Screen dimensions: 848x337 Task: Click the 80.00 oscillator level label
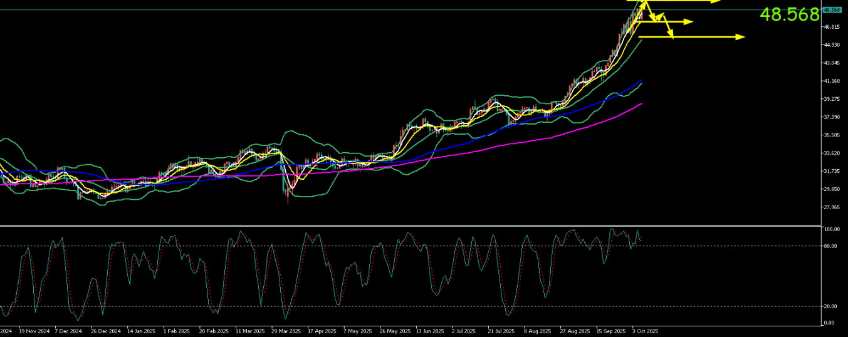pyautogui.click(x=830, y=246)
